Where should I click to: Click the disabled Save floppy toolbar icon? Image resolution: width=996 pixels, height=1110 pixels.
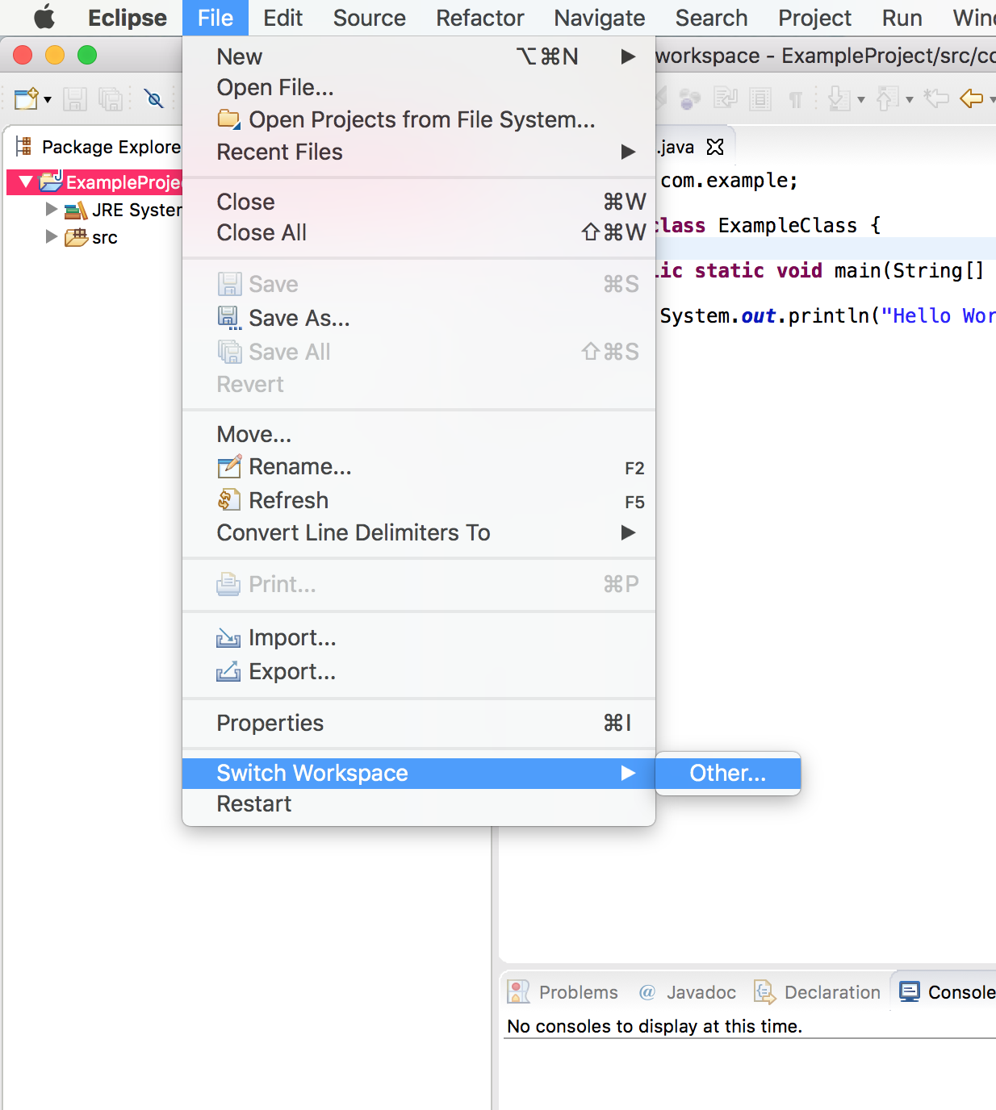point(75,99)
